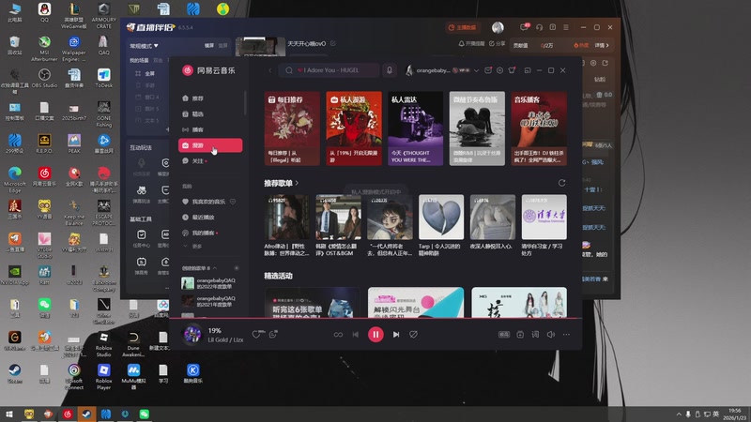The image size is (751, 422).
Task: Open orangebabyQAQ 2021 annual playlist
Action: click(209, 301)
